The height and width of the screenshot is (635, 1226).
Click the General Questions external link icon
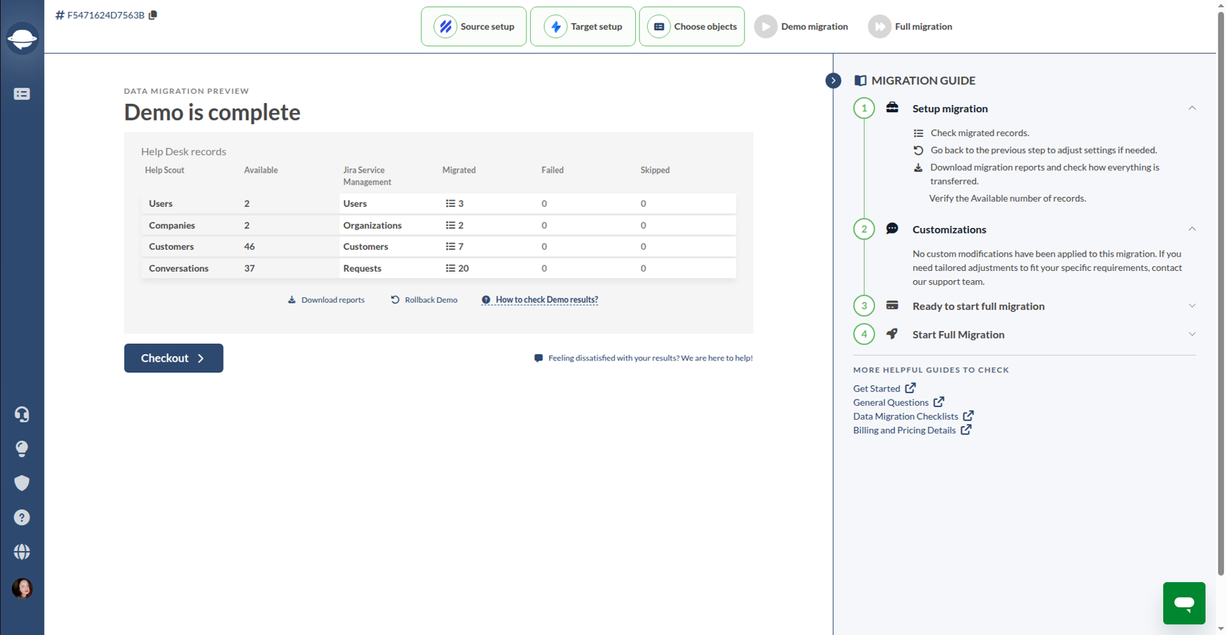click(939, 401)
